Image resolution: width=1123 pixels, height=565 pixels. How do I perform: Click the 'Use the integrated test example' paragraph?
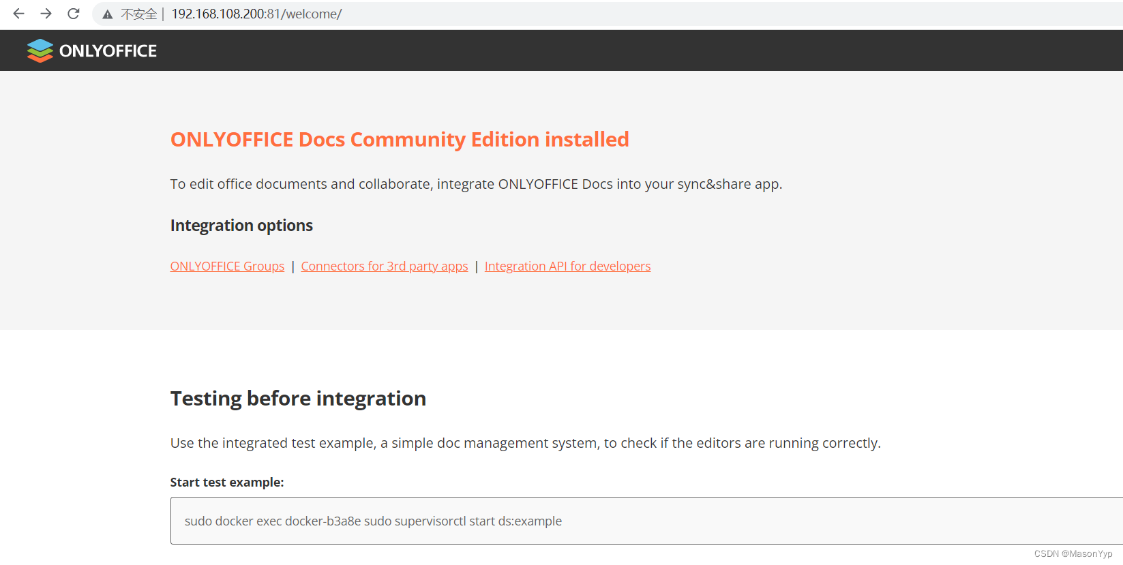[525, 443]
